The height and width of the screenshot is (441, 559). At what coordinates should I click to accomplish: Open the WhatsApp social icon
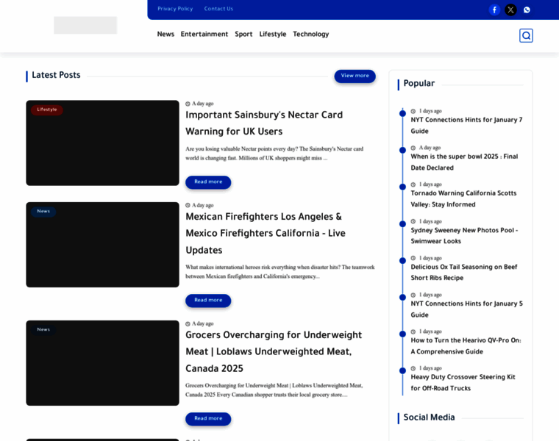(527, 10)
